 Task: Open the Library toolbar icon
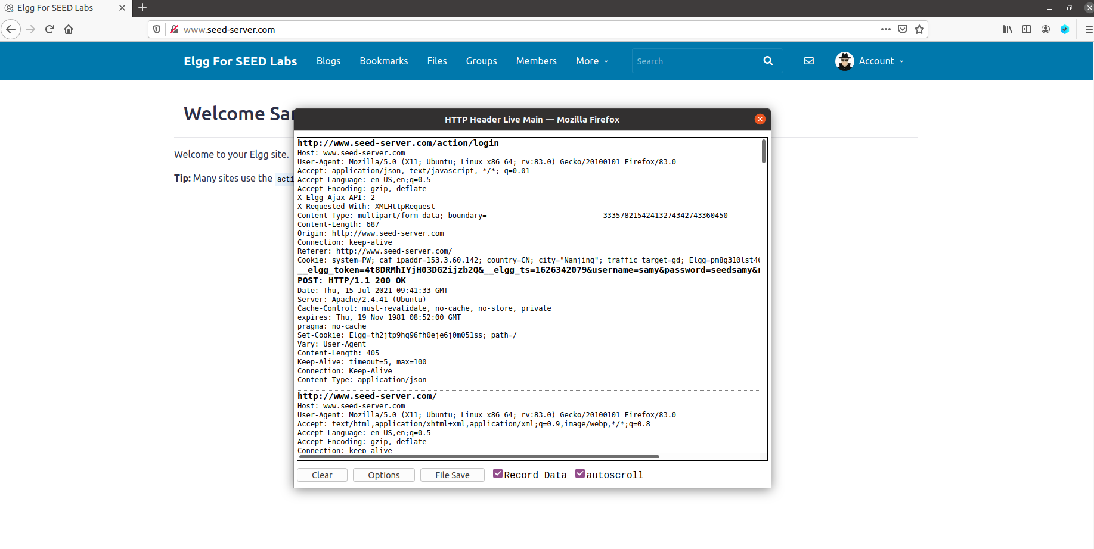(x=1008, y=29)
